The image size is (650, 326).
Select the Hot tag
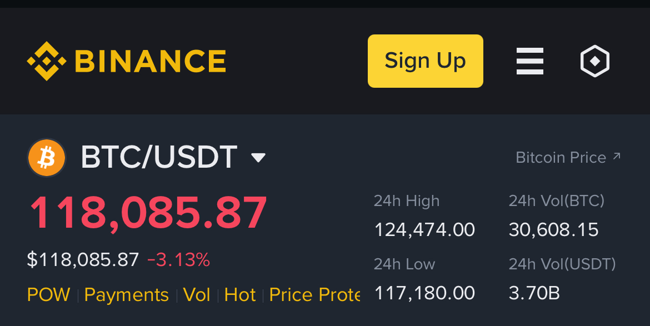pos(240,295)
